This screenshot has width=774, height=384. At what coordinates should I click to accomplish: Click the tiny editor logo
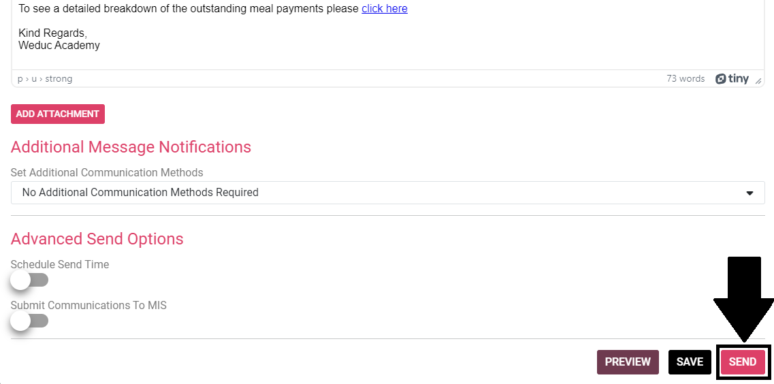pos(732,79)
